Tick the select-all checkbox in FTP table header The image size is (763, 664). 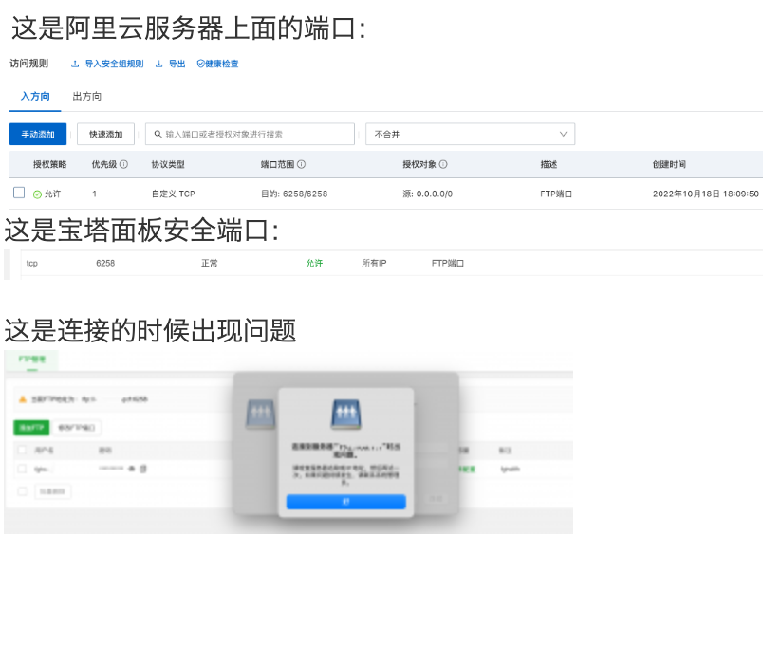22,450
